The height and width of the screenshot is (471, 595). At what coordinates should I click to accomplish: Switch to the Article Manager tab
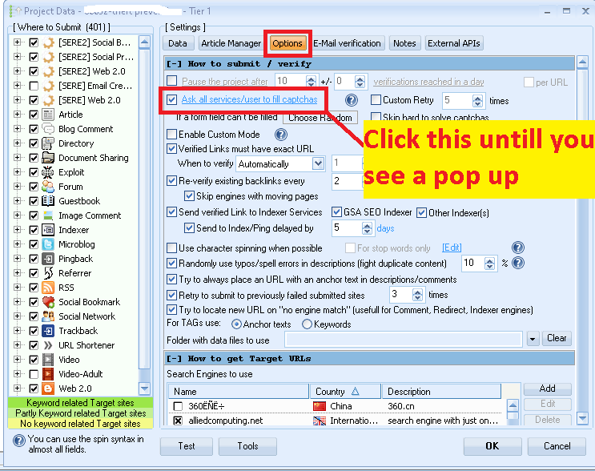[x=231, y=43]
